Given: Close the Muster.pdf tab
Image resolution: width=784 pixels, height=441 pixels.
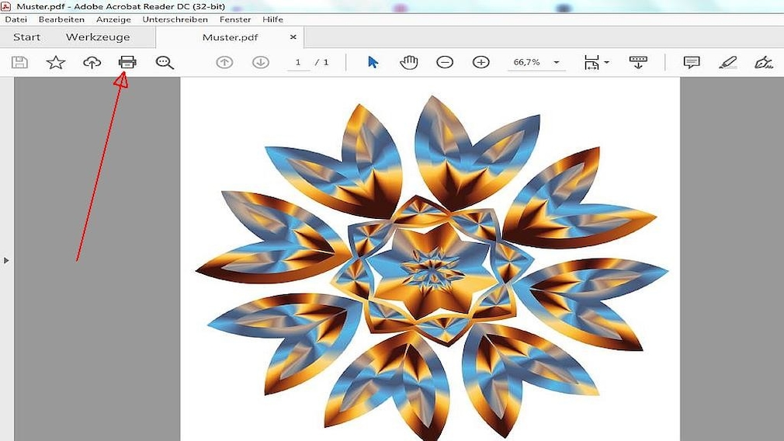Looking at the screenshot, I should coord(293,36).
